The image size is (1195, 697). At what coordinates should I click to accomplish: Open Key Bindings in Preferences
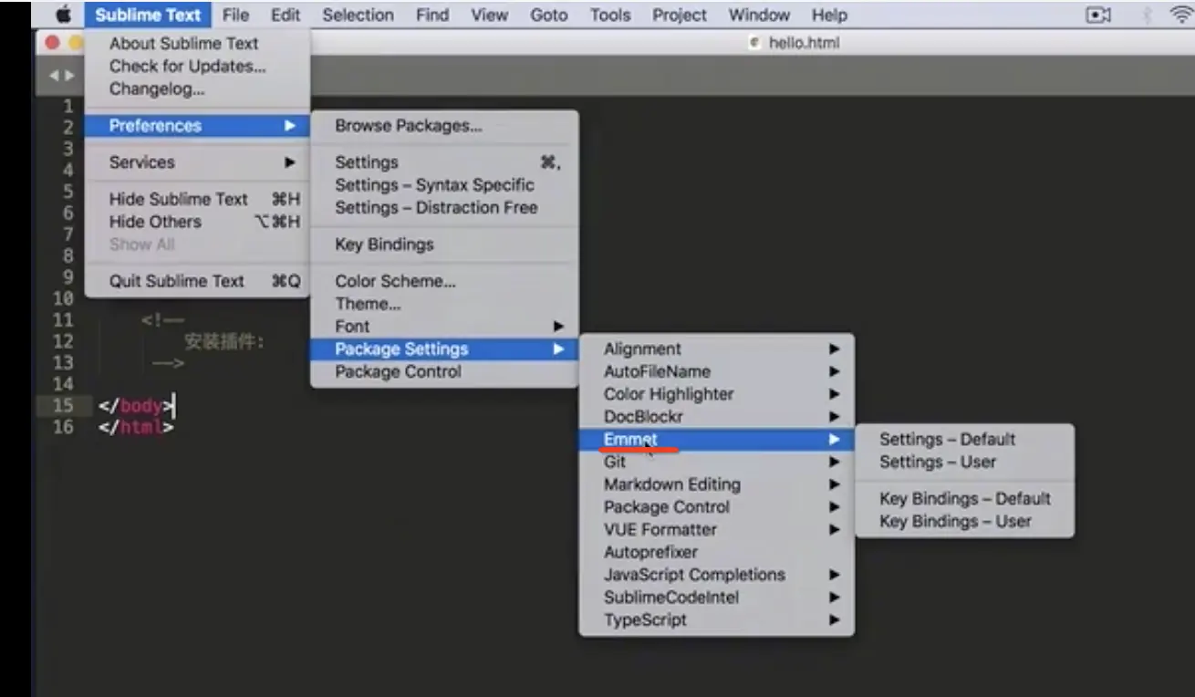(444, 244)
